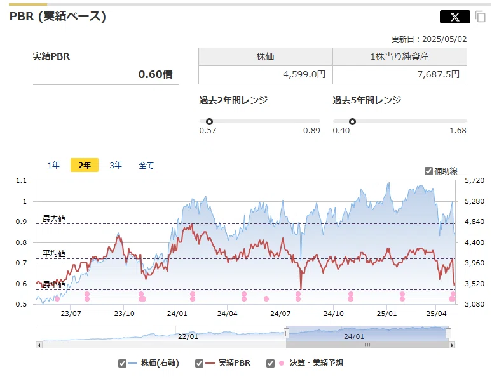The width and height of the screenshot is (492, 391).
Task: Click the 平均値 guide line label
Action: [x=54, y=253]
